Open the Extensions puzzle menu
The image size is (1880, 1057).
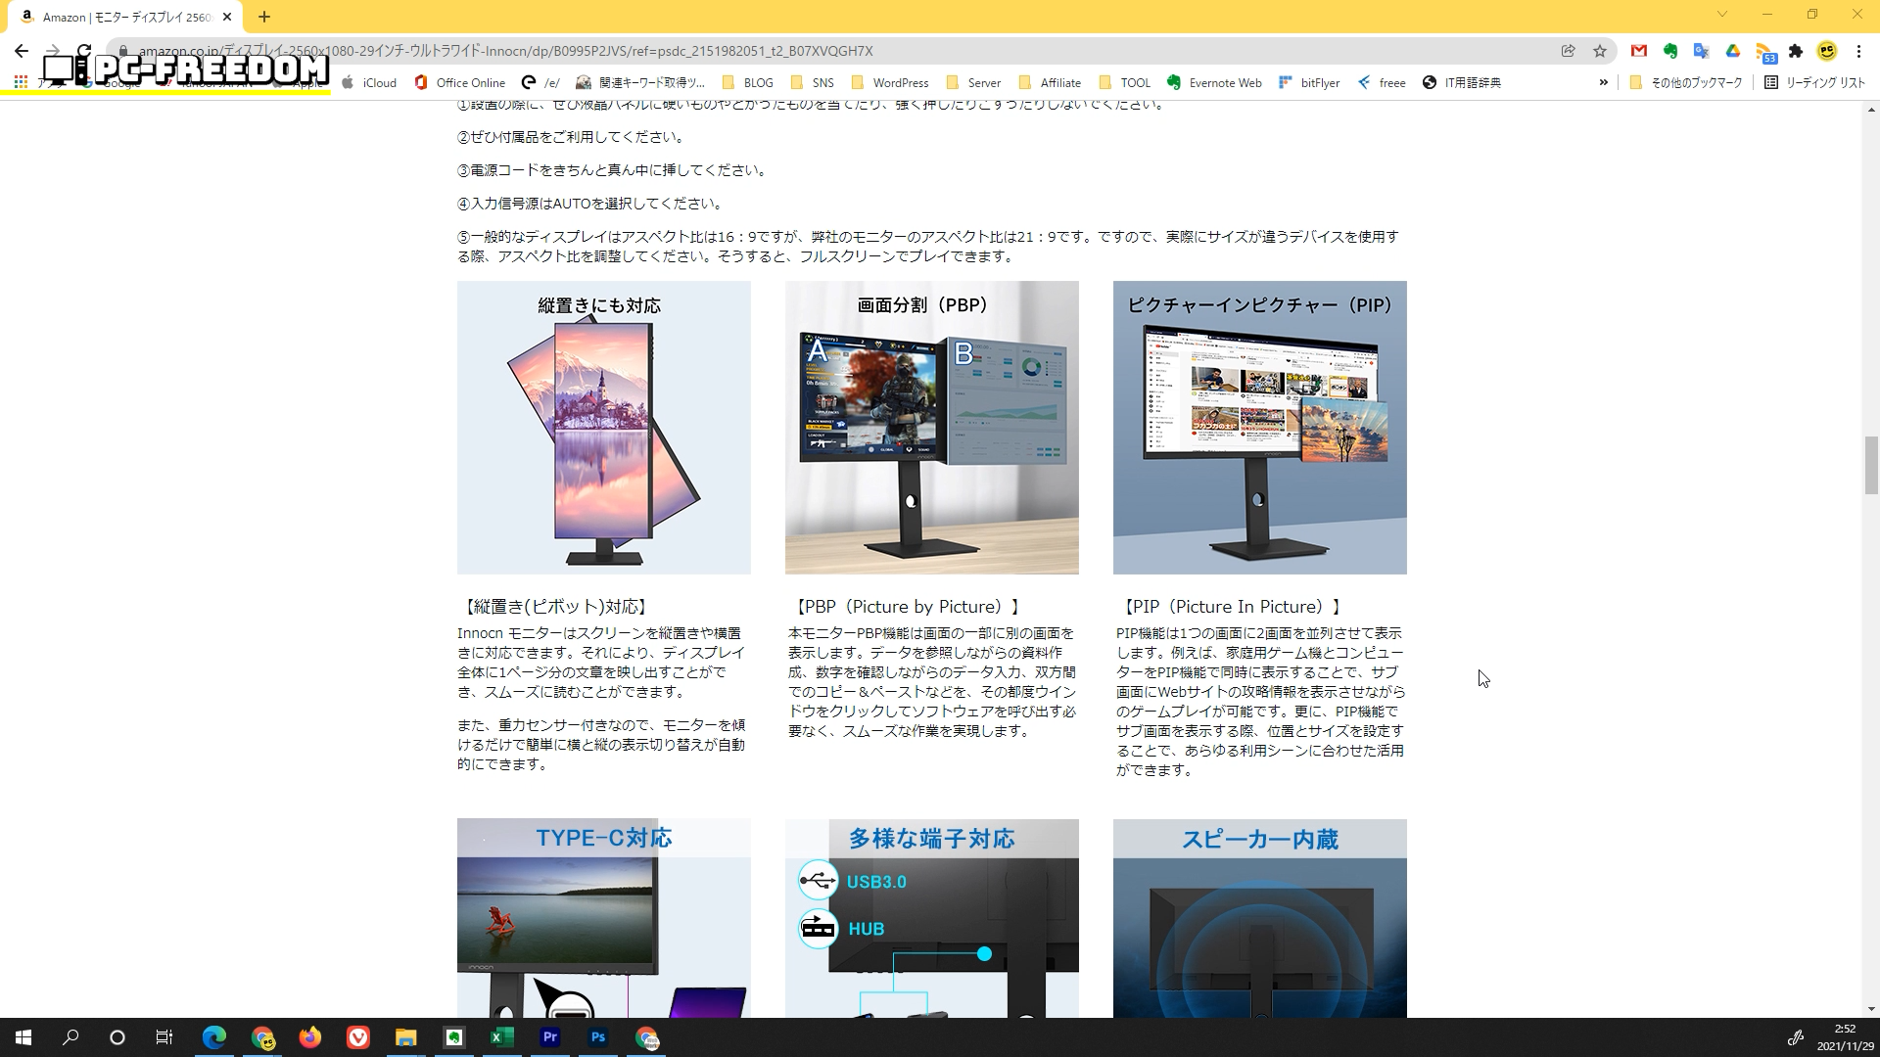[x=1796, y=51]
